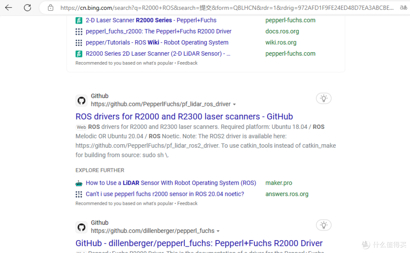Click the 'Web' label in the result snippet
The image size is (410, 253).
click(x=81, y=127)
